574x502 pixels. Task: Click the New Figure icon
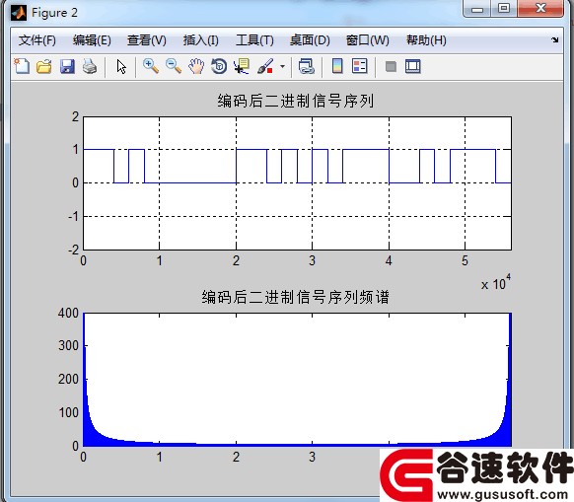22,67
